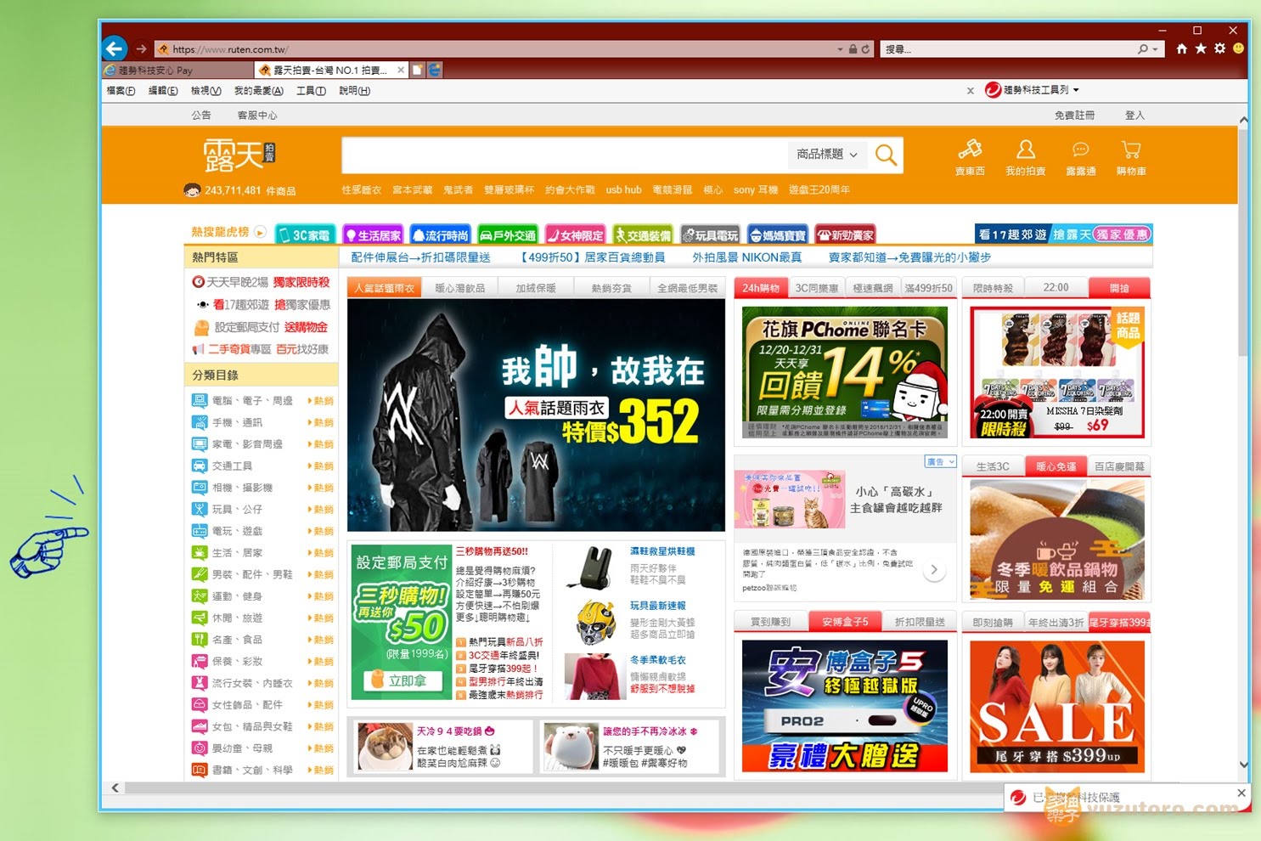The width and height of the screenshot is (1261, 841).
Task: Select the 暖心湯飲品 banner tab
Action: tap(459, 288)
